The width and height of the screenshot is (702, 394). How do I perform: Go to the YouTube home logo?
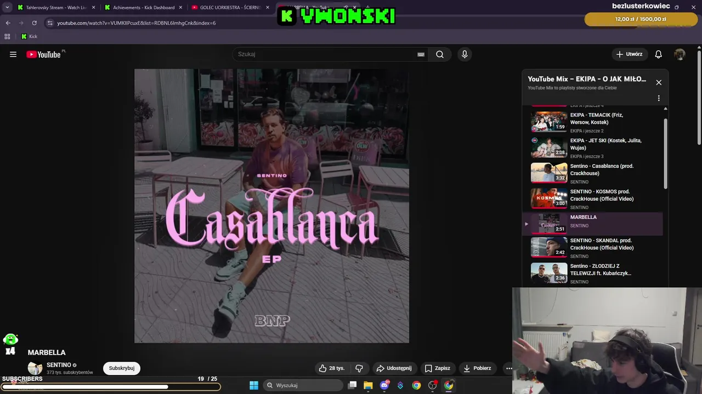click(43, 54)
